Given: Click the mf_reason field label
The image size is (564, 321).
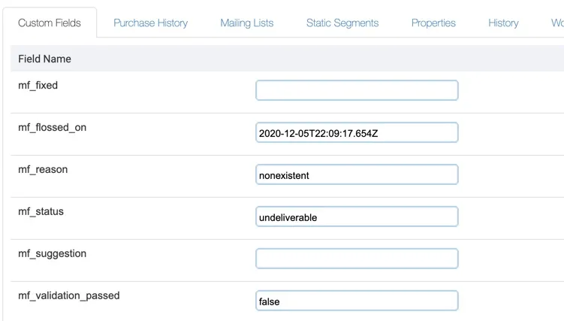Looking at the screenshot, I should click(x=43, y=169).
